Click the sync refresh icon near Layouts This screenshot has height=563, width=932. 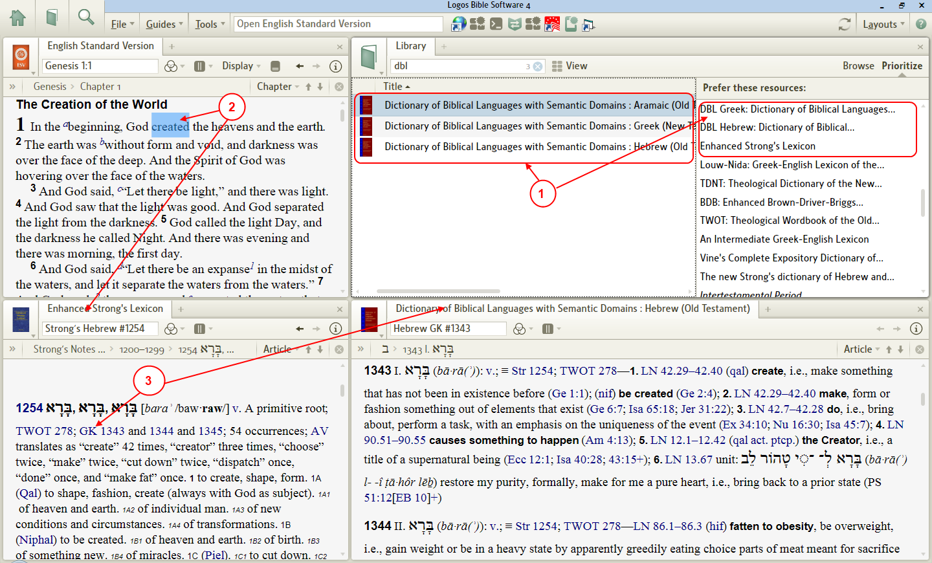(844, 25)
